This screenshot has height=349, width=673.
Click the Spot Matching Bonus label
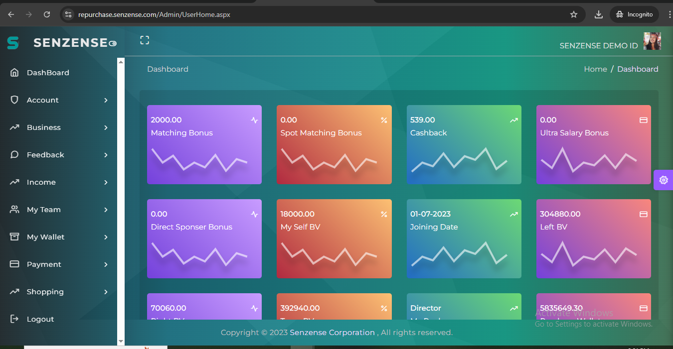point(321,133)
